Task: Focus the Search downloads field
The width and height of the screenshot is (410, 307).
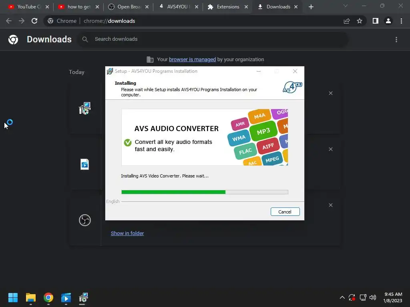Action: click(x=213, y=39)
